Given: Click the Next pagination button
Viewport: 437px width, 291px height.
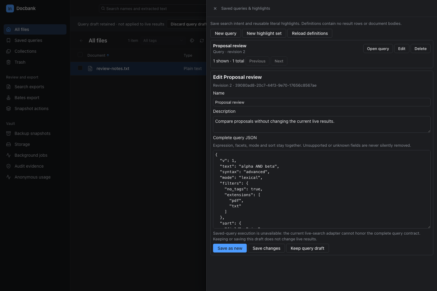Looking at the screenshot, I should pyautogui.click(x=279, y=61).
